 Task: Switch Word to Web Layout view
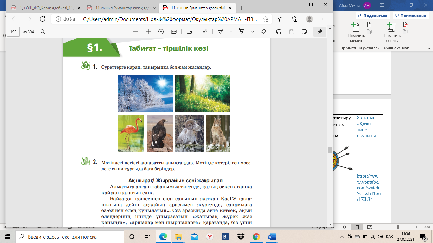click(x=370, y=227)
